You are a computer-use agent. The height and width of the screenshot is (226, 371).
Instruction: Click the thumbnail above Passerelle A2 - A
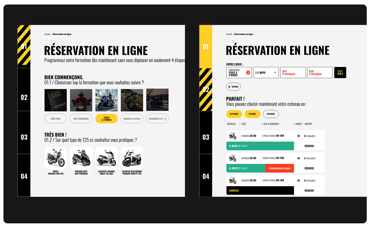pos(157,100)
